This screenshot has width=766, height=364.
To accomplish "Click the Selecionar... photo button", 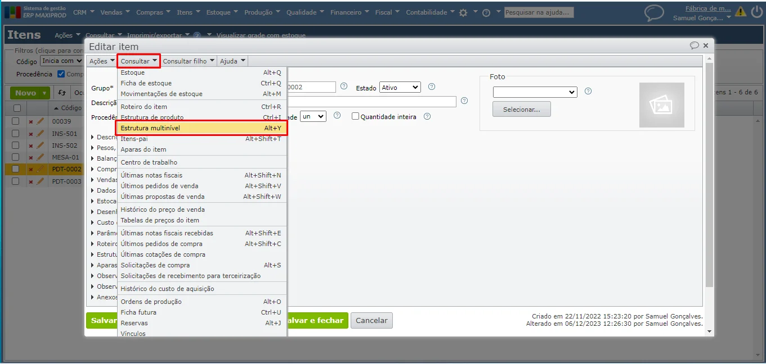I will point(521,109).
